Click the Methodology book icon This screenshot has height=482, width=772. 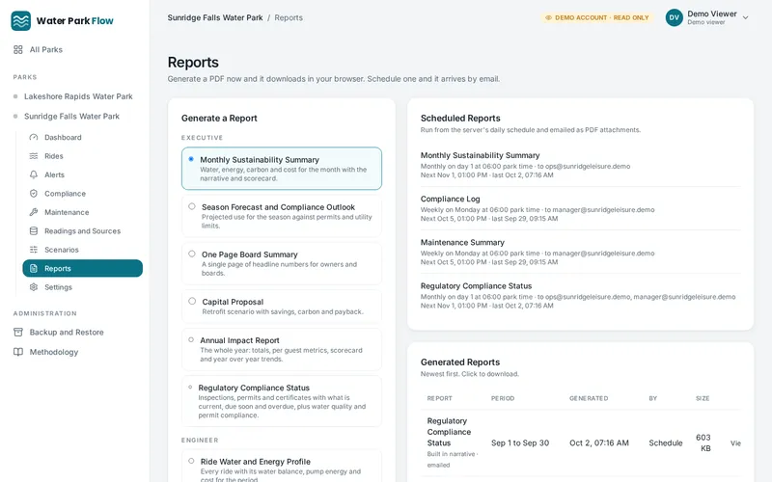pos(18,352)
